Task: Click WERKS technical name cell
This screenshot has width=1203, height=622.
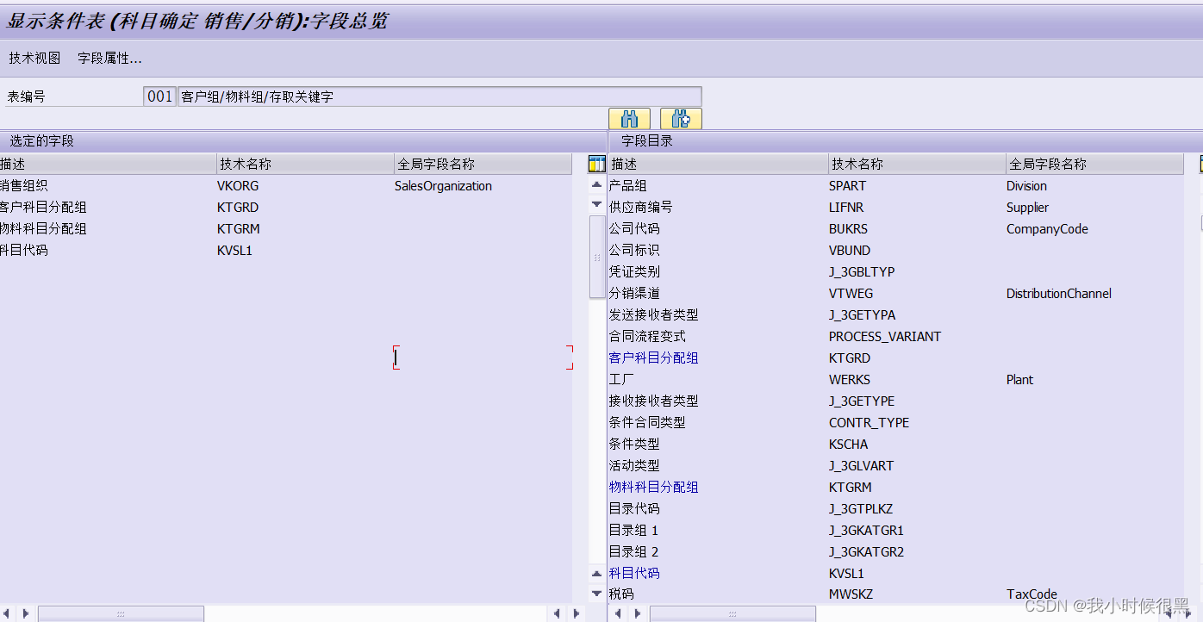Action: 850,380
